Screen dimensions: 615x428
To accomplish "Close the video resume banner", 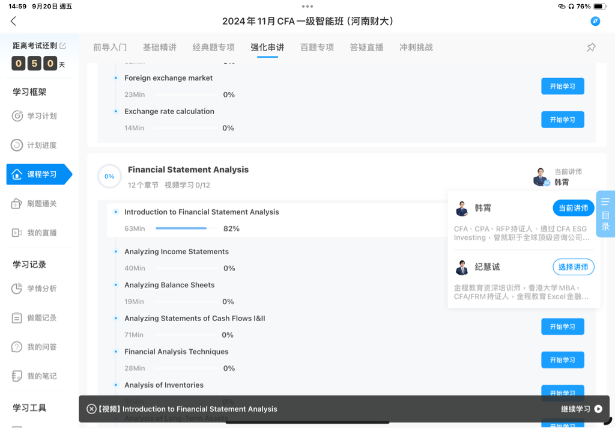I will click(x=91, y=409).
